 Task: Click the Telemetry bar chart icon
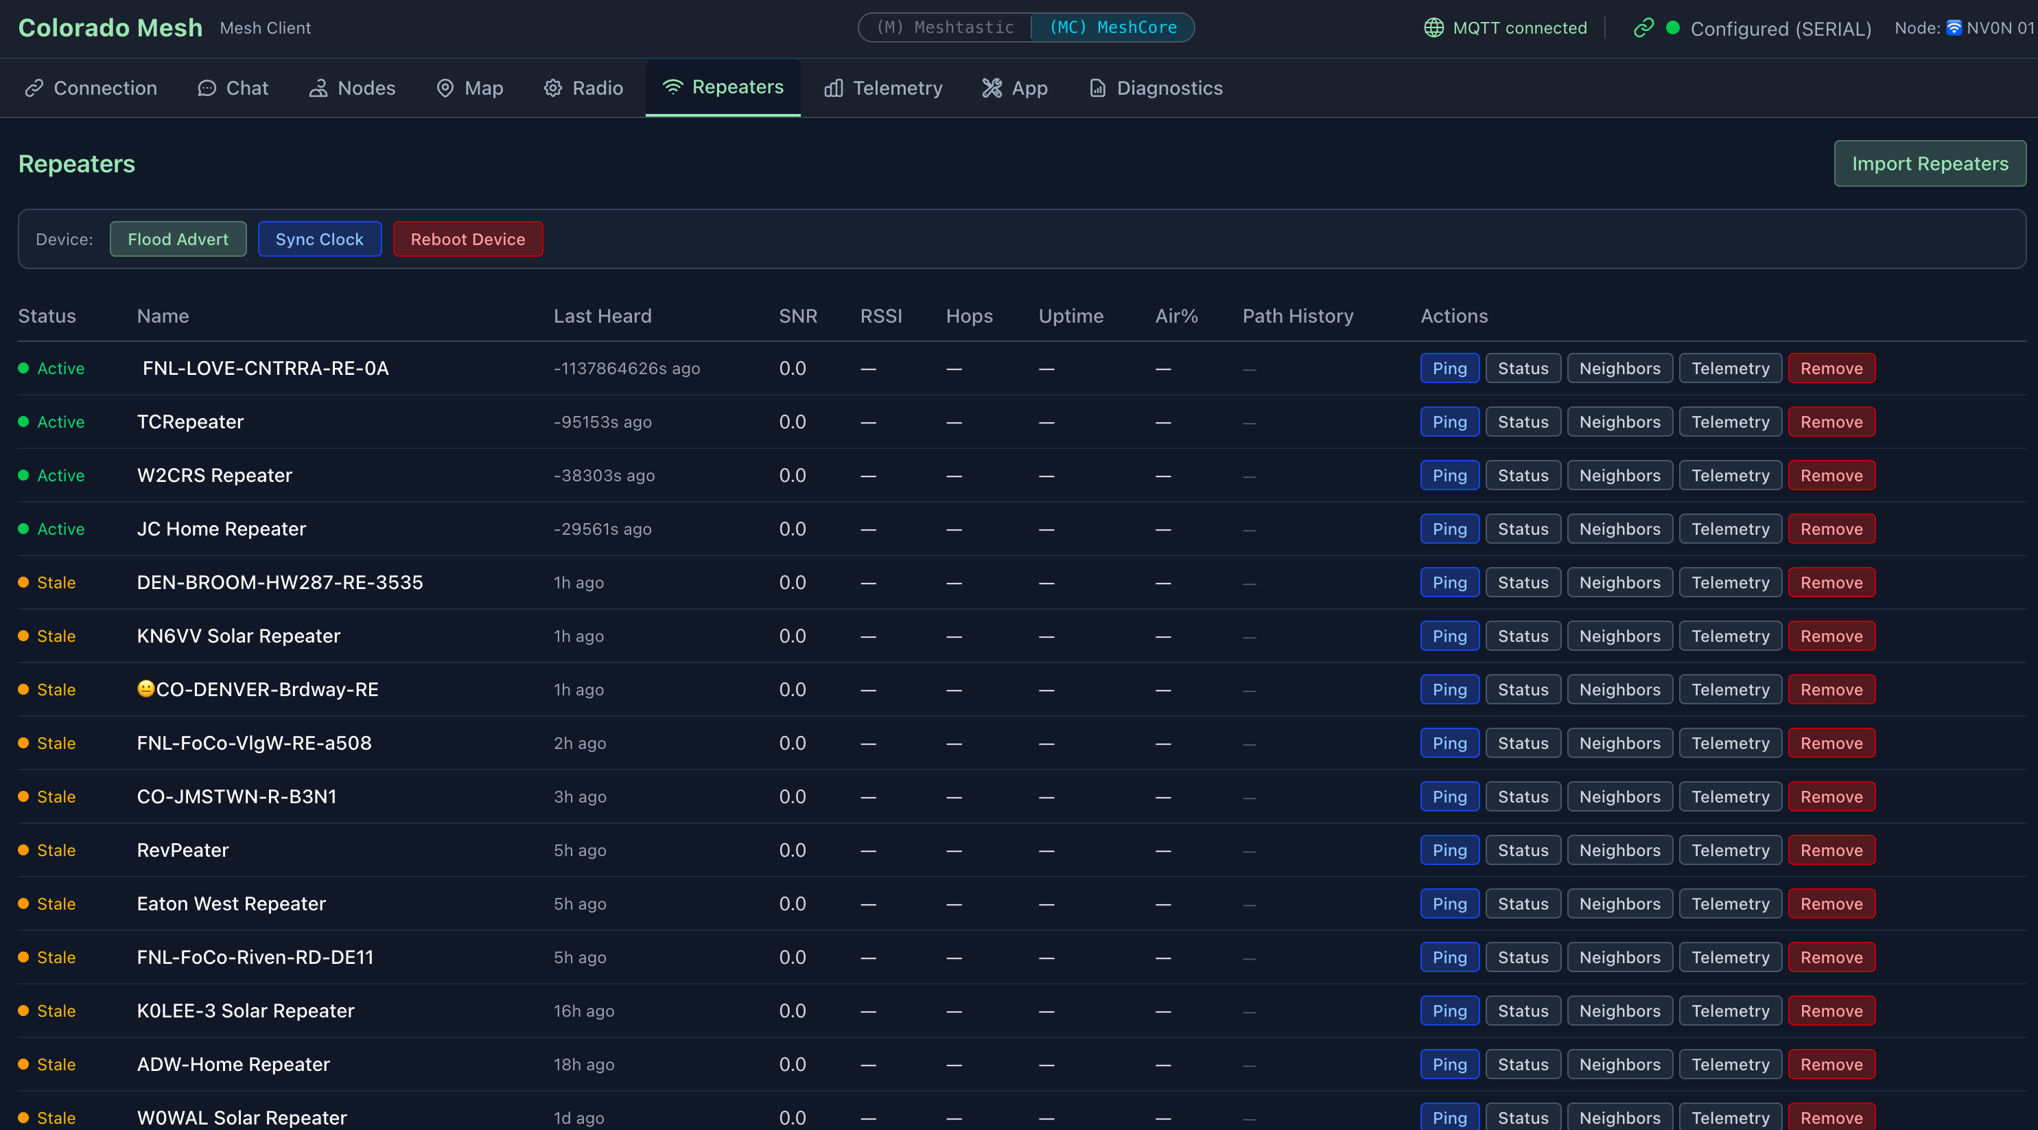pyautogui.click(x=833, y=88)
